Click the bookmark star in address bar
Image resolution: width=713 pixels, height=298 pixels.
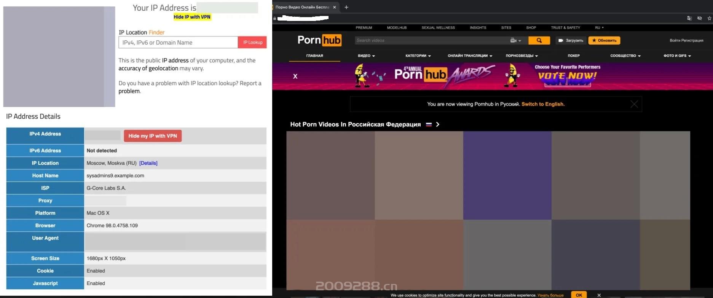click(709, 18)
